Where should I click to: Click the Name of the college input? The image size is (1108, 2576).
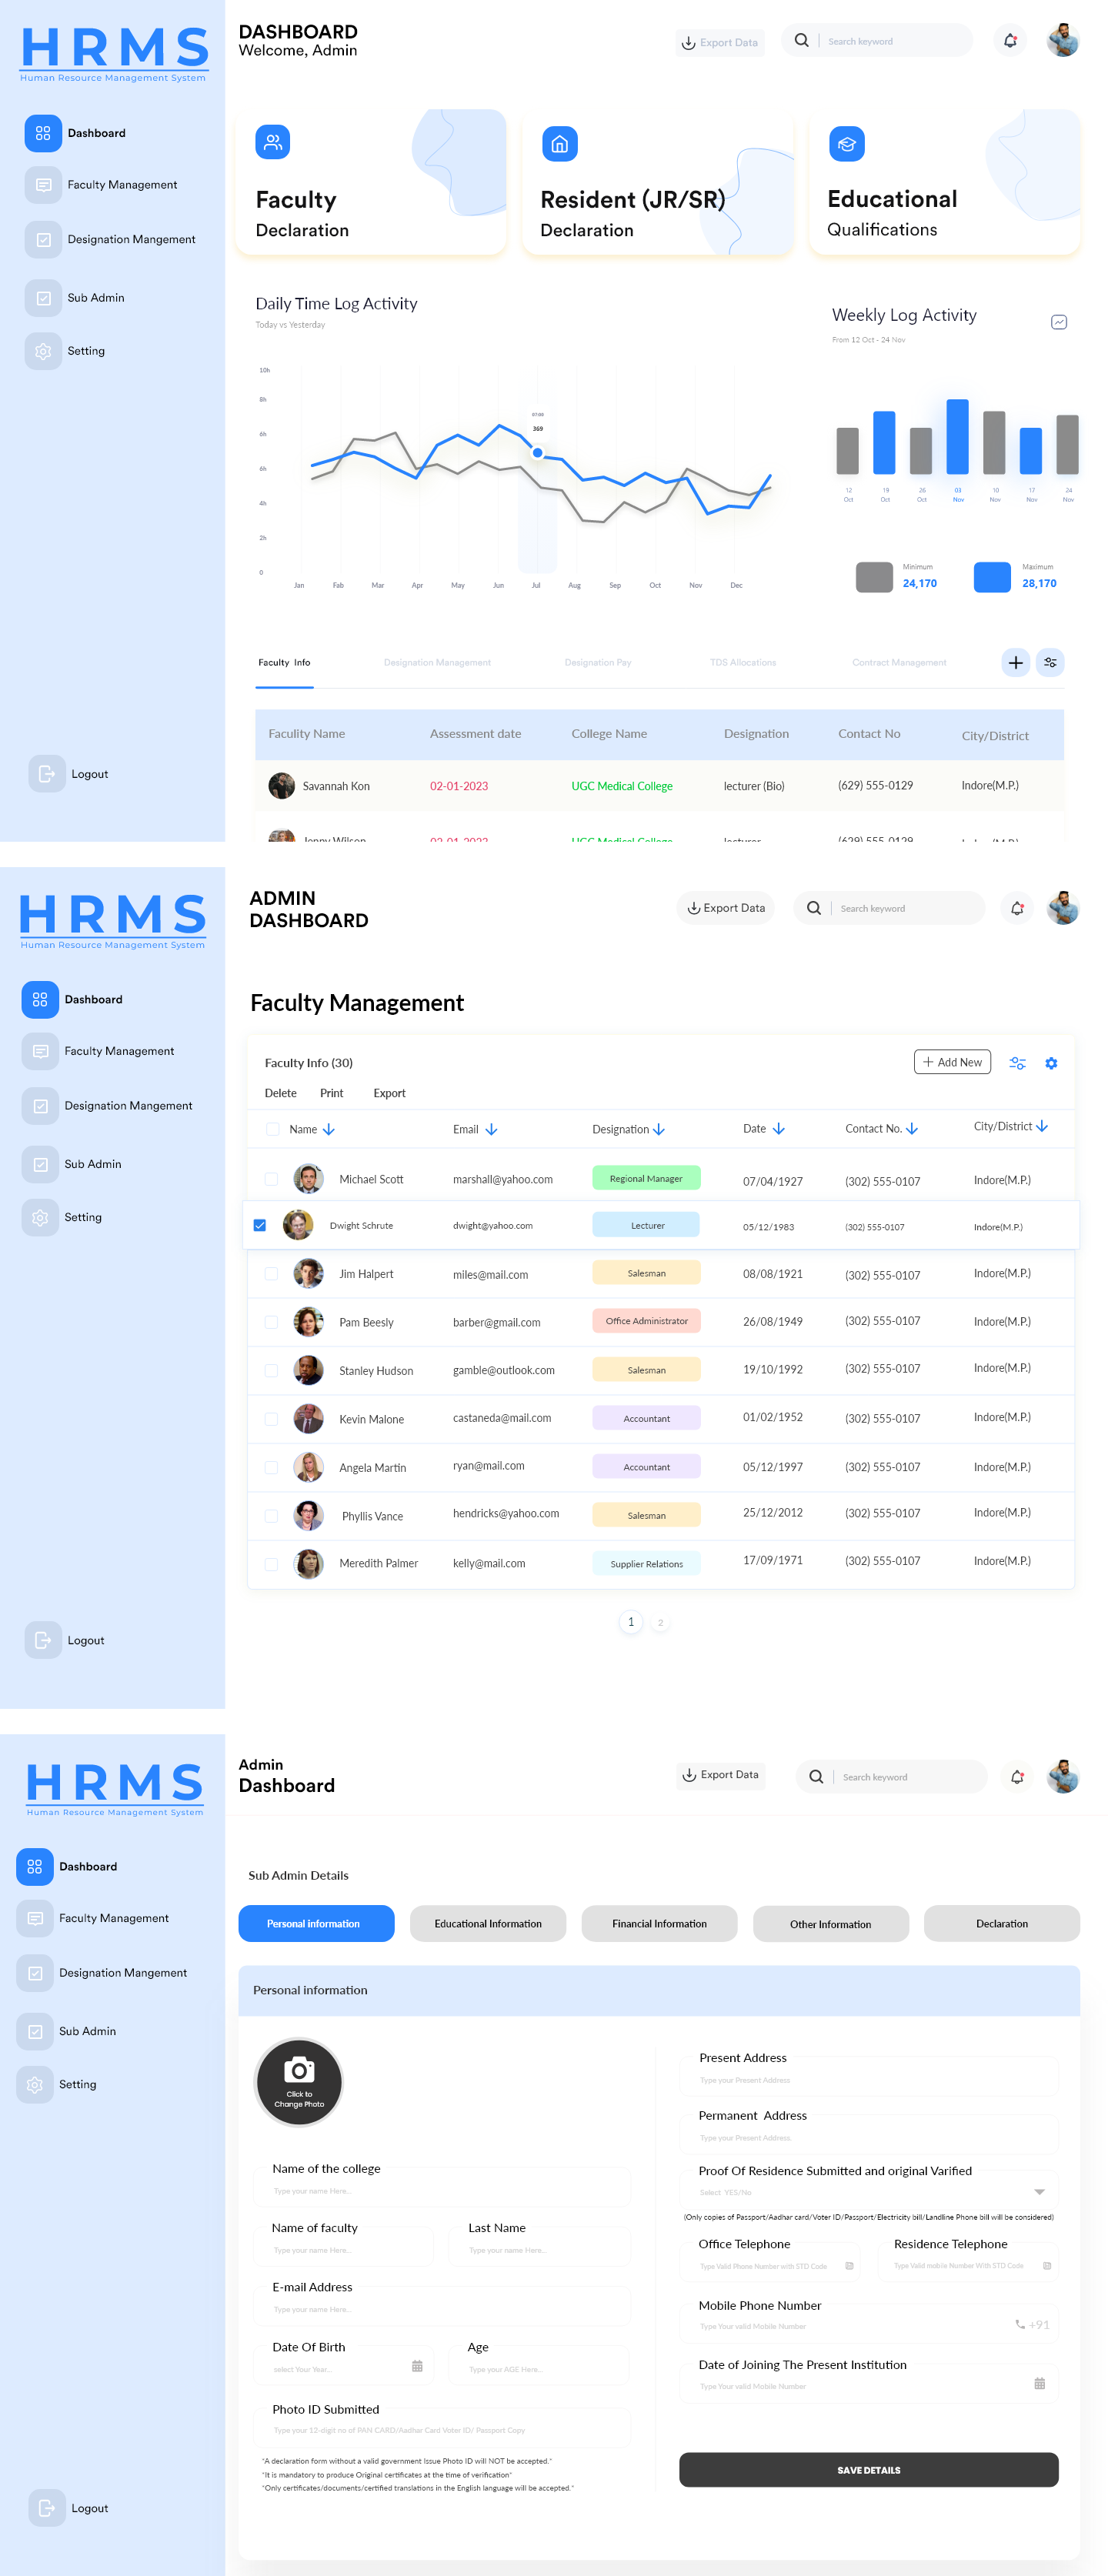[443, 2188]
